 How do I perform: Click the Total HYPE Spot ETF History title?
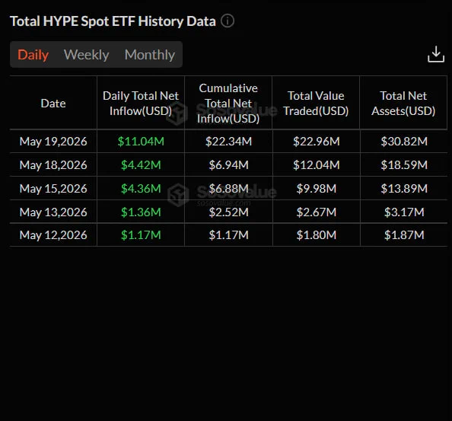pos(113,21)
